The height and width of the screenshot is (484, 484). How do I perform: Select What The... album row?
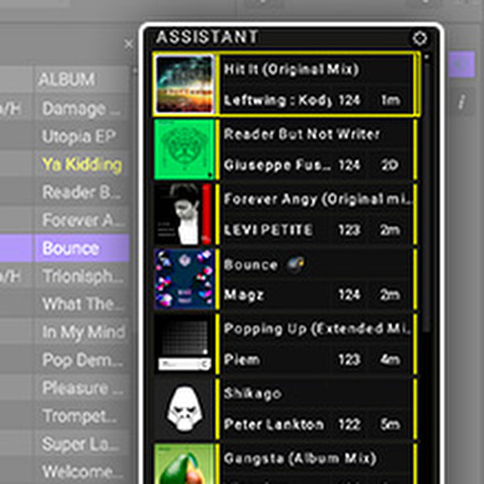pos(81,304)
